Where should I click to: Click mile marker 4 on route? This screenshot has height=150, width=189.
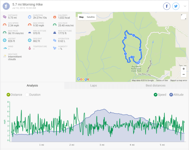tap(125, 54)
